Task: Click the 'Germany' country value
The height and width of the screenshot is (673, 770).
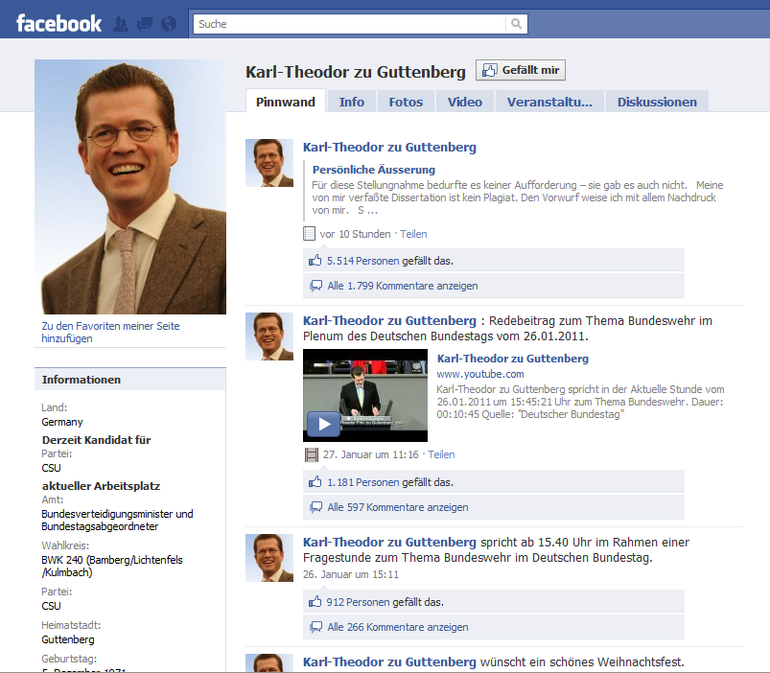Action: (62, 422)
